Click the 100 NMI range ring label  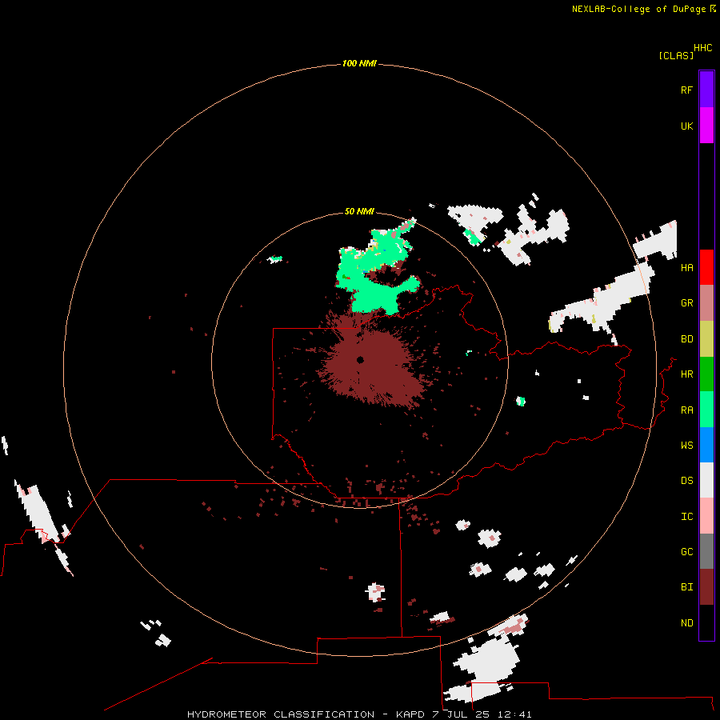click(x=359, y=63)
